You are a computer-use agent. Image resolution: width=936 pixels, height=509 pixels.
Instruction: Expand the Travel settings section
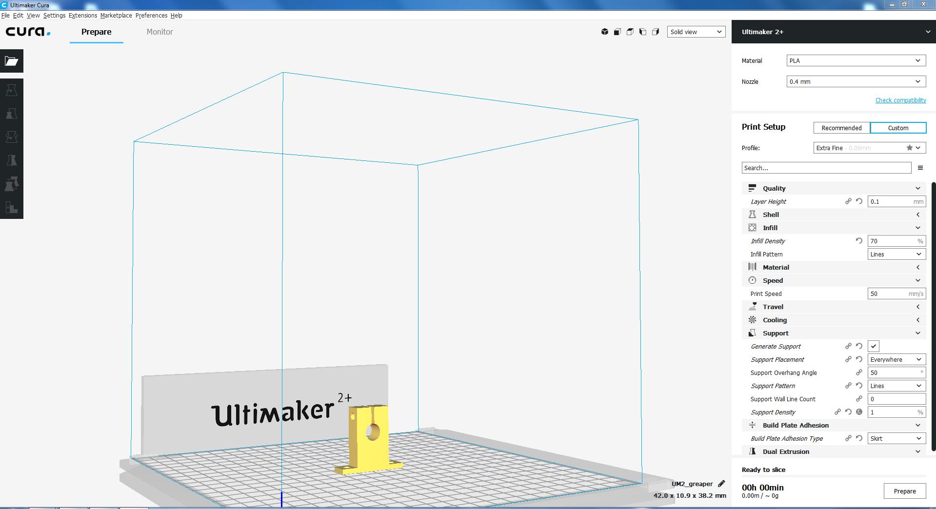834,307
